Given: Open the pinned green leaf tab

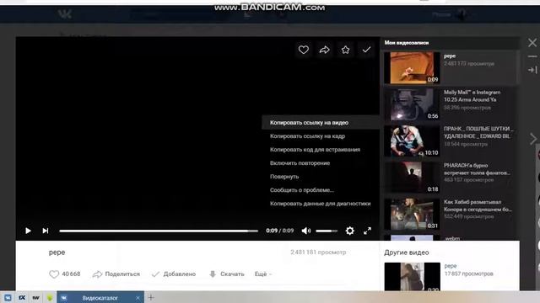Looking at the screenshot, I should tap(50, 297).
